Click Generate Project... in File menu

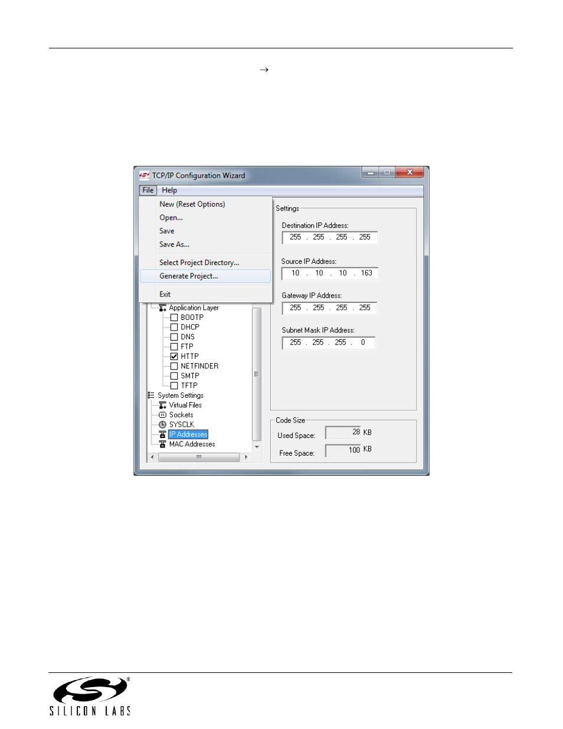205,276
